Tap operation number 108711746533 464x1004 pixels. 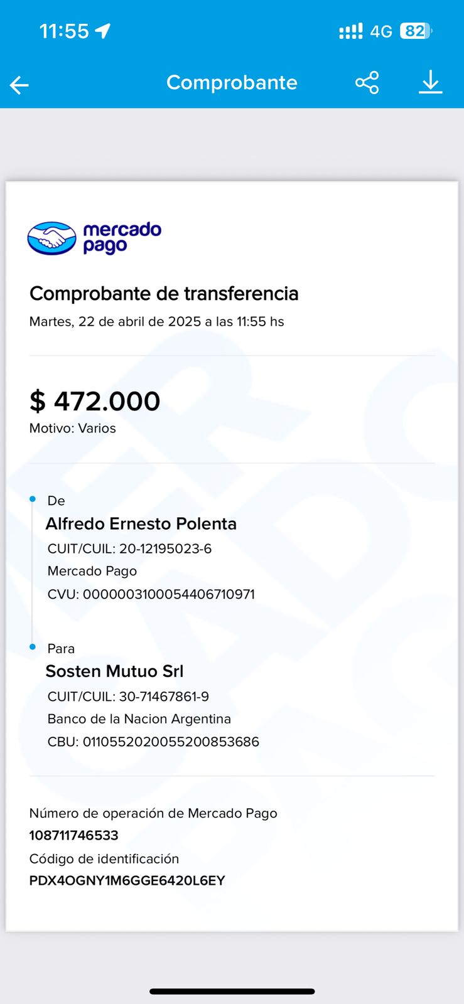click(x=74, y=835)
